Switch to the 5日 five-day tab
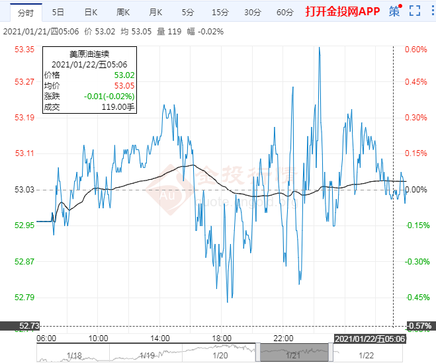This screenshot has width=436, height=363. point(58,12)
